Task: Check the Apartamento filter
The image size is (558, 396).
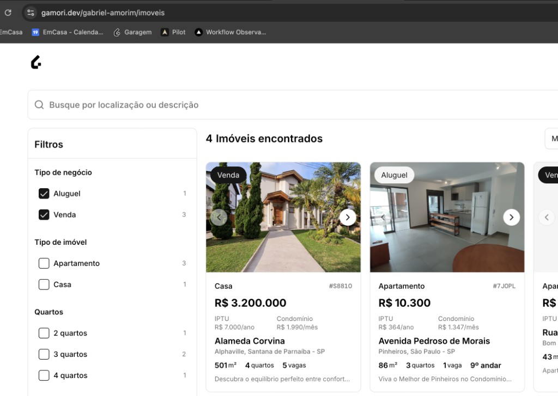Action: click(44, 263)
